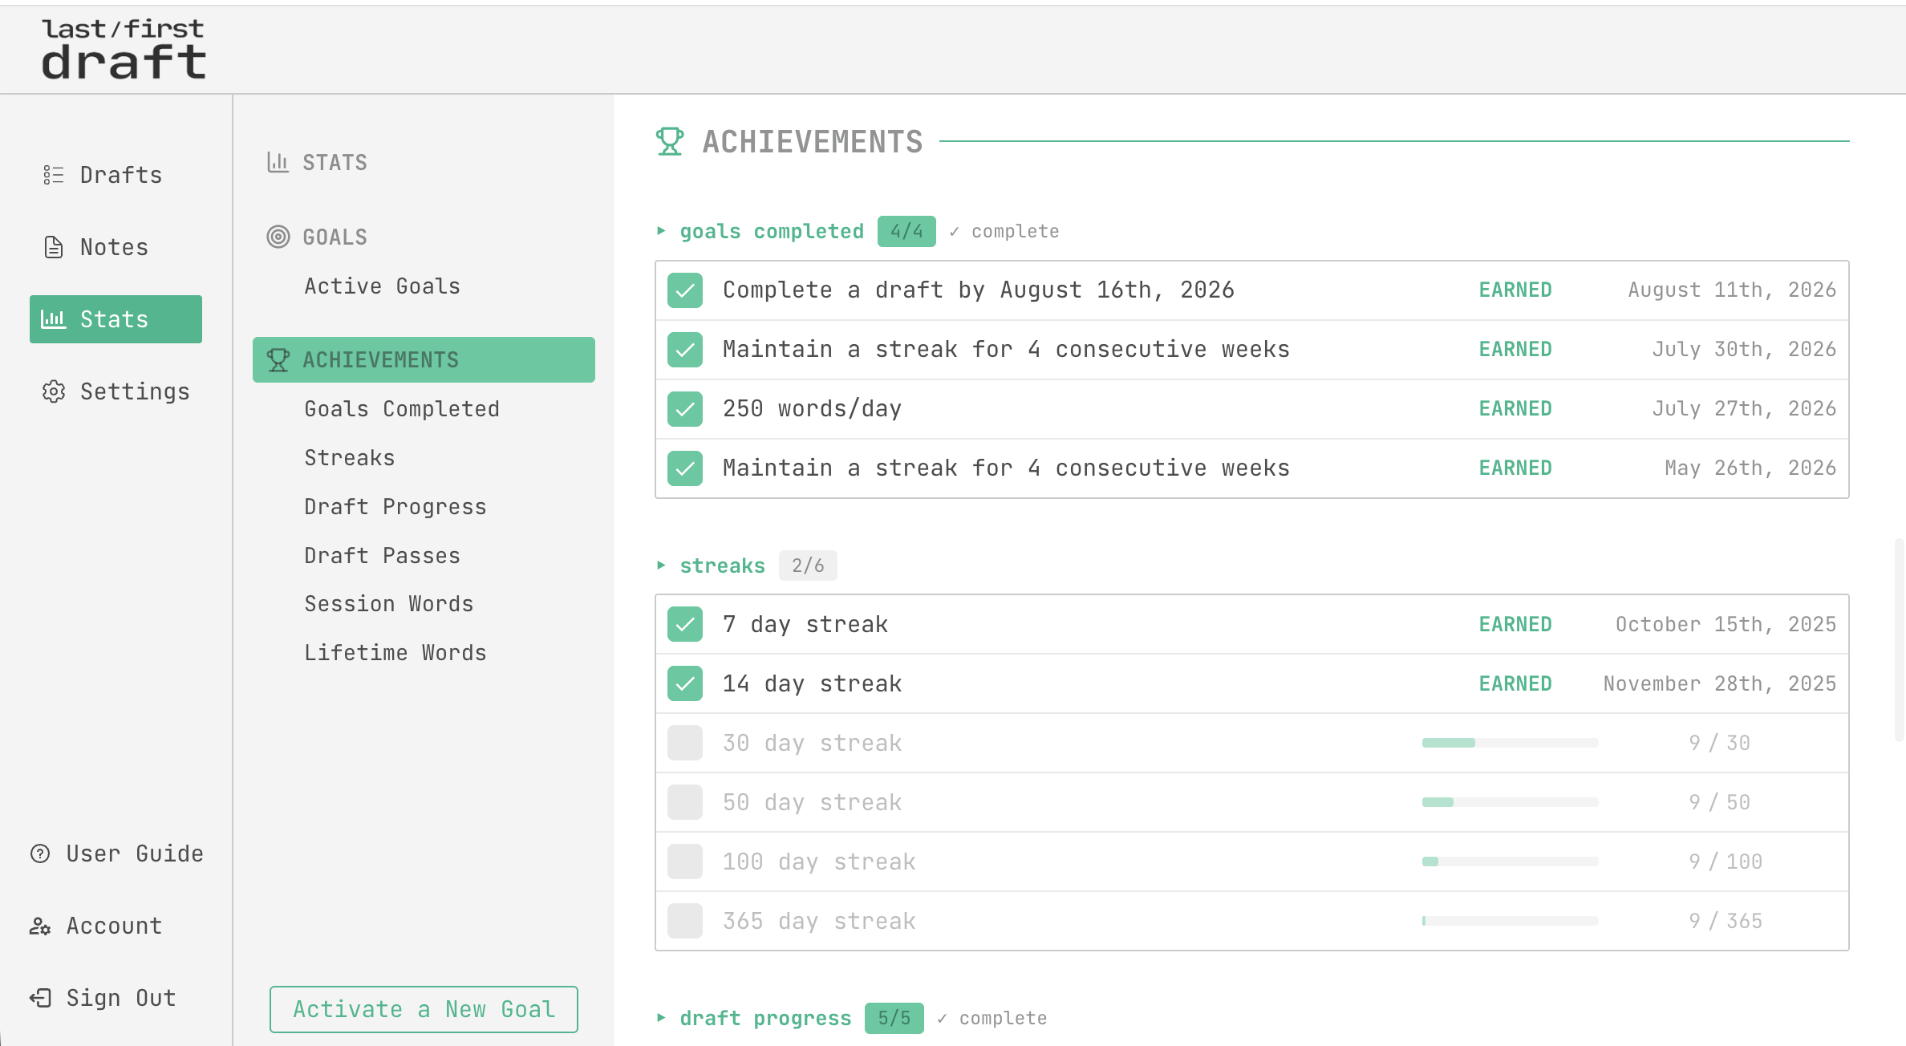
Task: Open the Drafts section
Action: [x=116, y=175]
